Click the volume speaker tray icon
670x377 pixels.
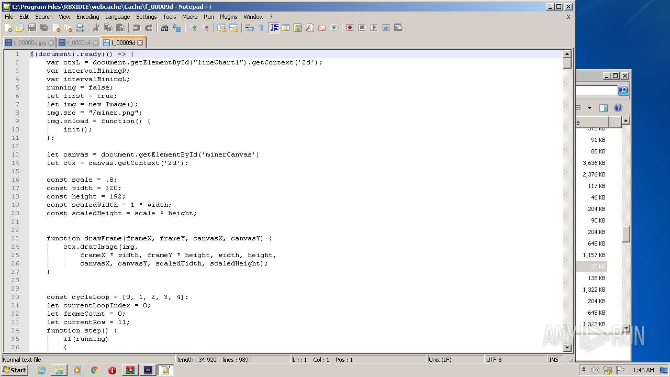595,370
